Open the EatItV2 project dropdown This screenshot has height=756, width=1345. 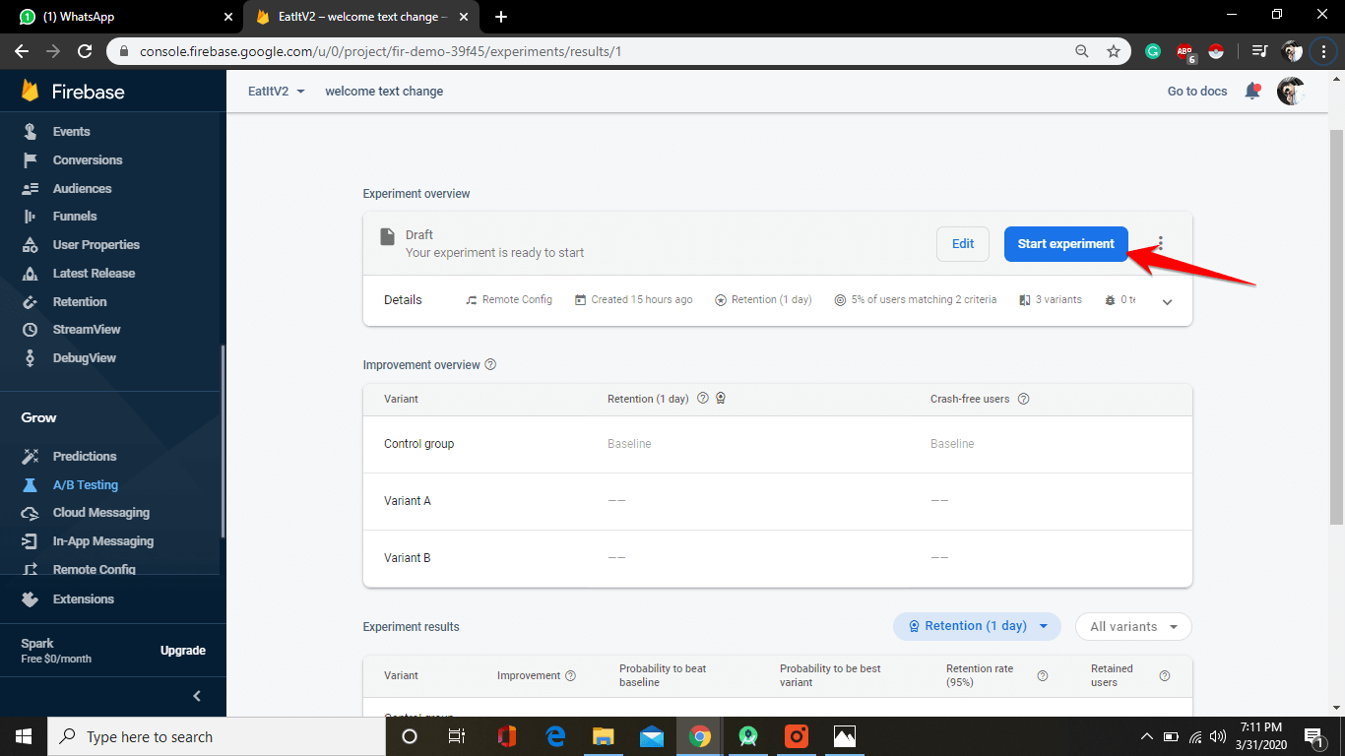click(x=277, y=91)
